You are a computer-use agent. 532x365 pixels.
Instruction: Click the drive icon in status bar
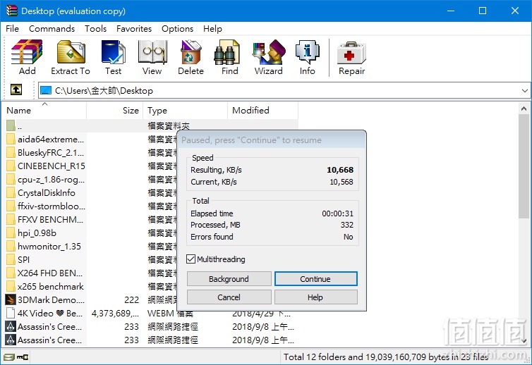point(9,357)
